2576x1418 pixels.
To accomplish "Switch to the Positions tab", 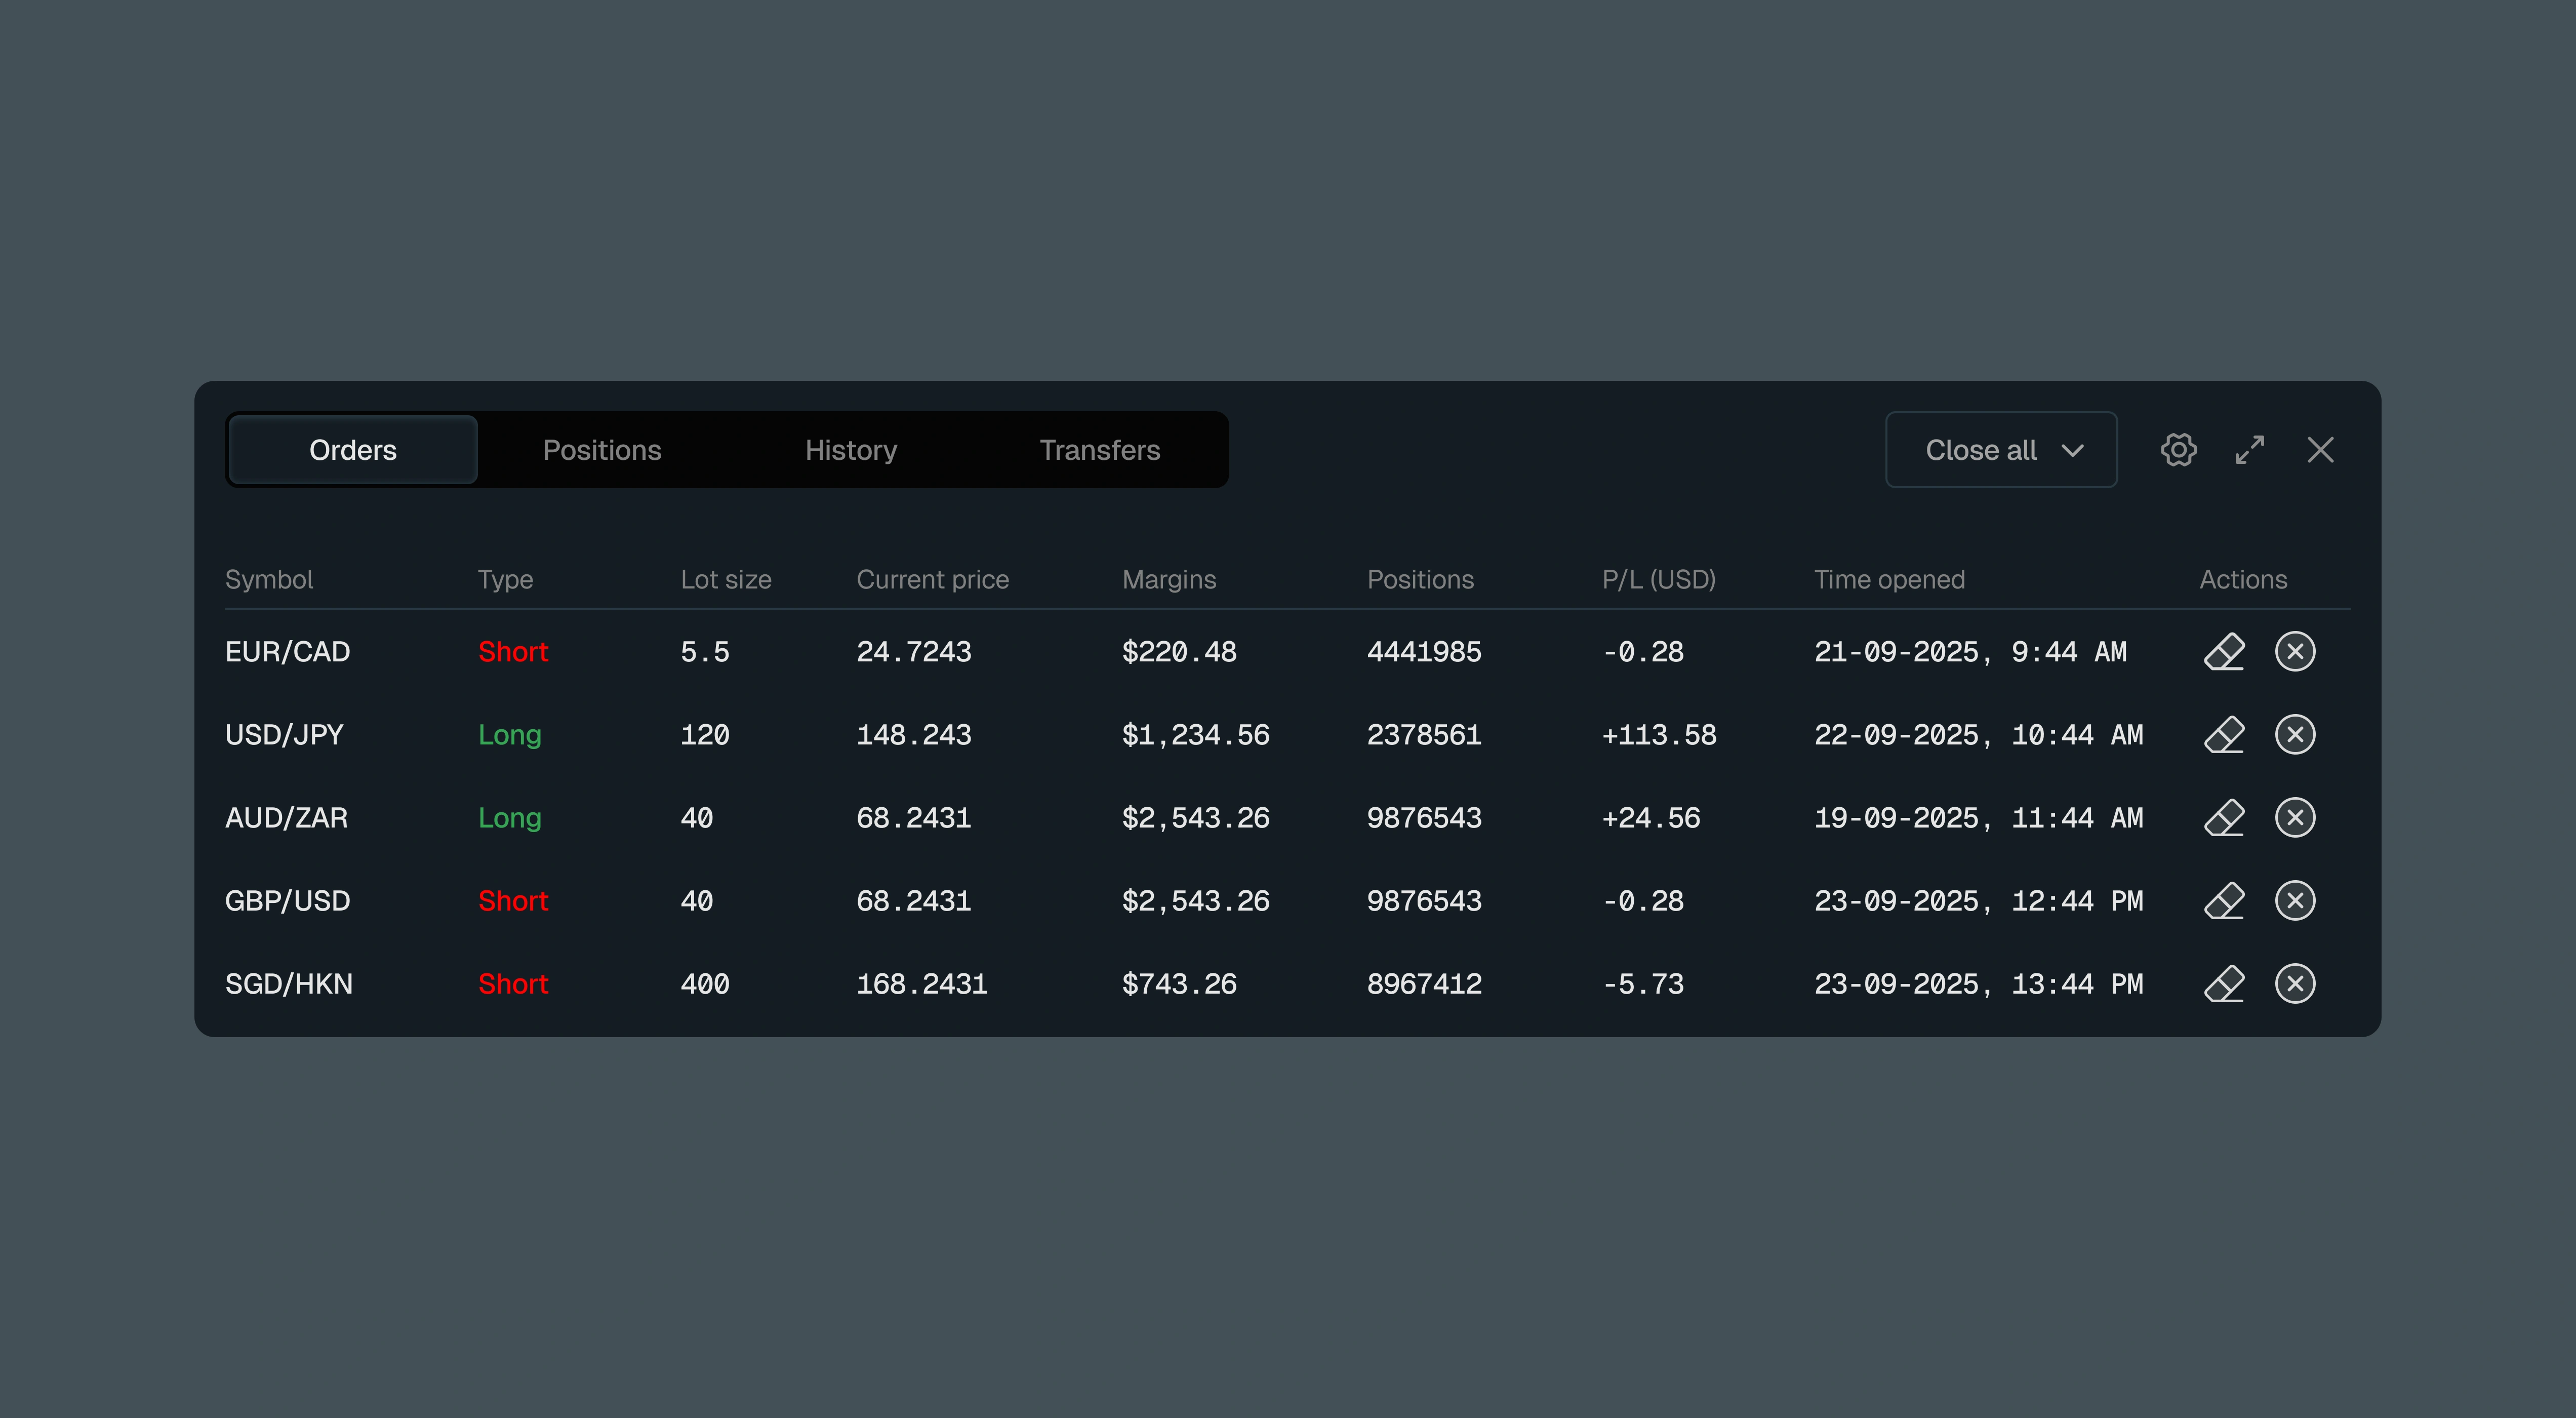I will tap(602, 450).
